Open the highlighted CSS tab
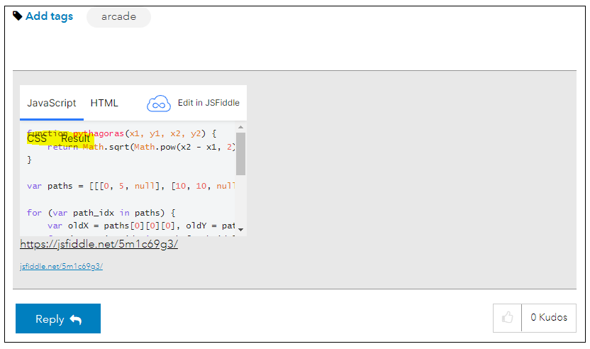 click(x=37, y=138)
